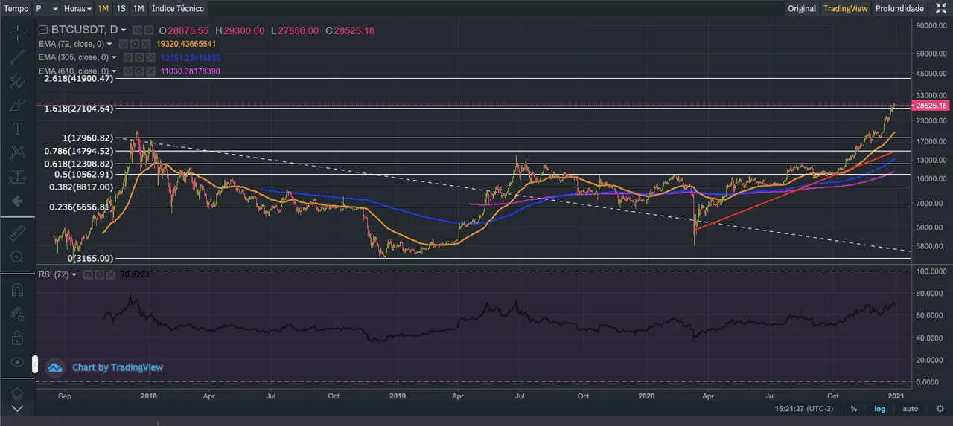This screenshot has width=953, height=426.
Task: Select the ruler measure tool
Action: (x=17, y=233)
